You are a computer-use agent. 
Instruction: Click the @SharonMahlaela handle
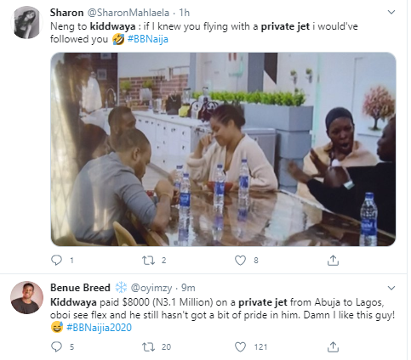(x=128, y=13)
